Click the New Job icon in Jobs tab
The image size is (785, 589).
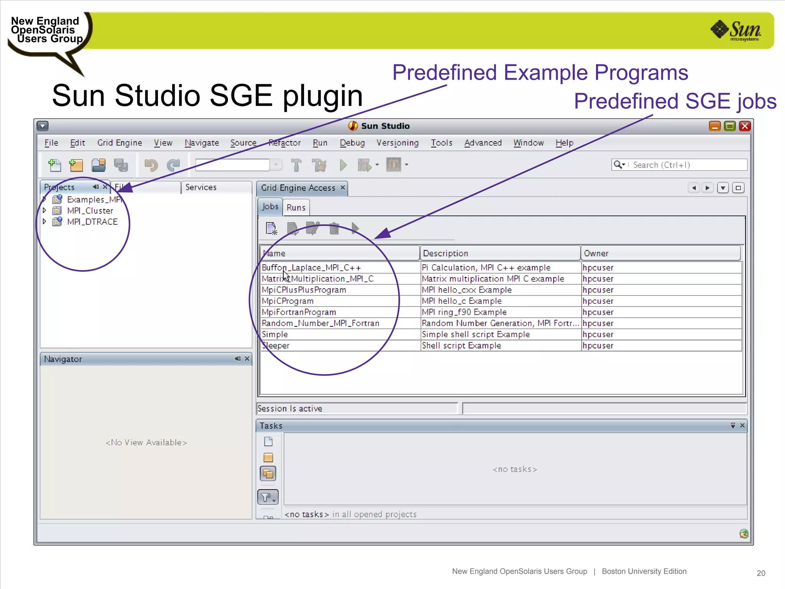(x=271, y=229)
